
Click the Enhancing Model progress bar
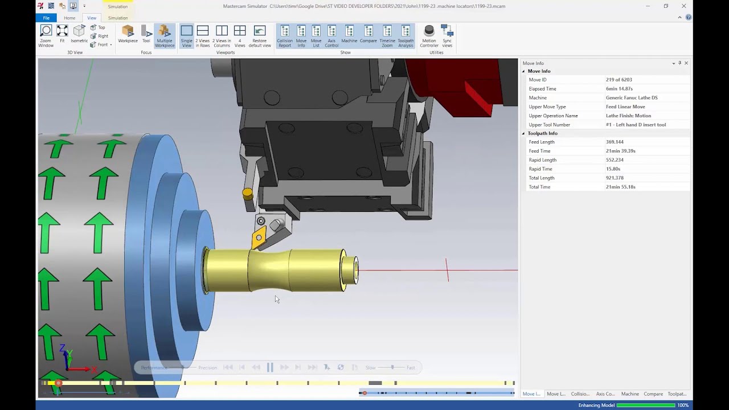click(646, 405)
